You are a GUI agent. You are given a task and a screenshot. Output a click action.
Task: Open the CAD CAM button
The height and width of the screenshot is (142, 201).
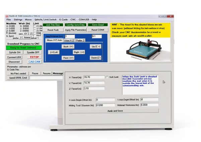pos(35,62)
